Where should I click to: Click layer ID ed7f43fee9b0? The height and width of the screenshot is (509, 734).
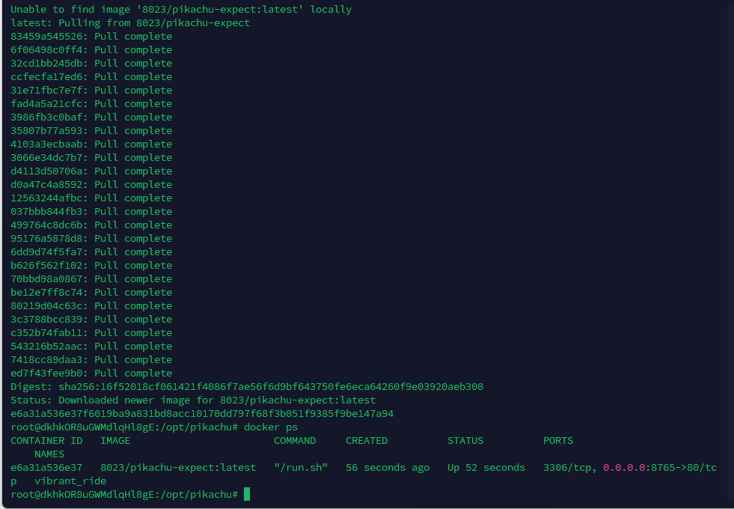pyautogui.click(x=49, y=374)
